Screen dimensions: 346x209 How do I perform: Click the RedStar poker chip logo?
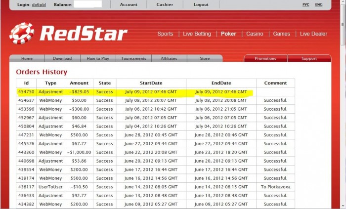[x=22, y=33]
